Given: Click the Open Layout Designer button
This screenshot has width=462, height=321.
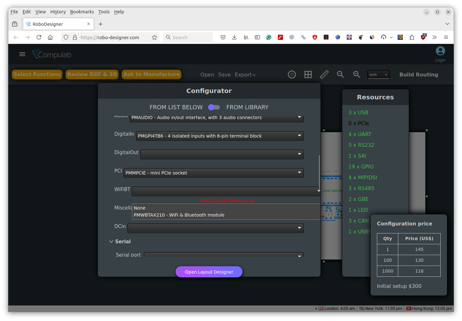Looking at the screenshot, I should 209,272.
